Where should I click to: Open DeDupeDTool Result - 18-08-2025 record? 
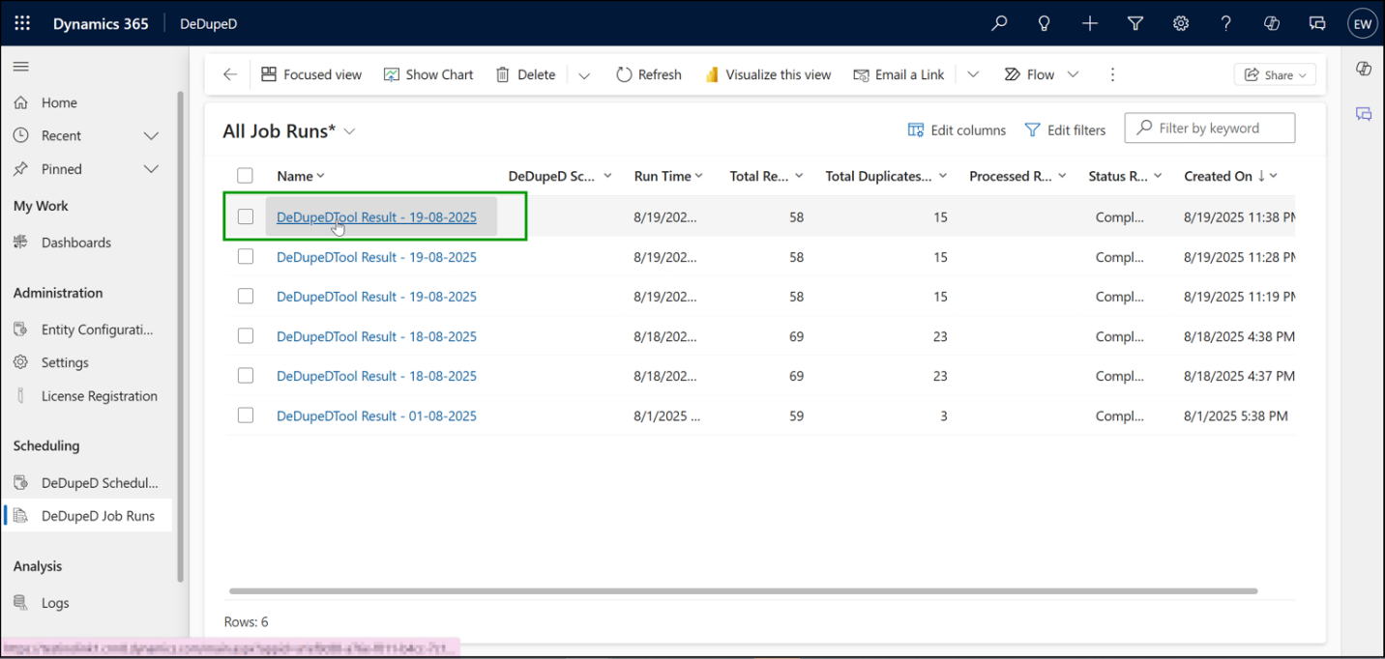coord(376,335)
